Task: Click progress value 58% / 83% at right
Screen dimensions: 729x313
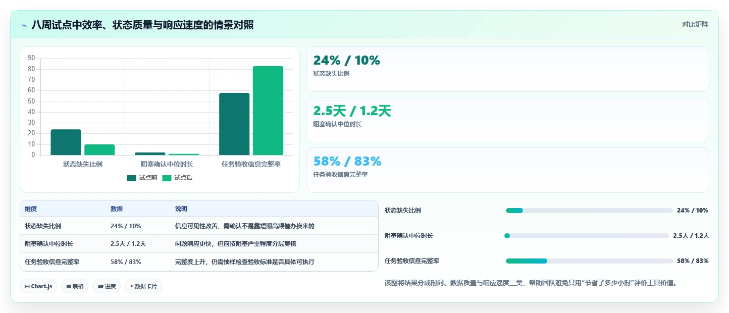Action: click(693, 261)
